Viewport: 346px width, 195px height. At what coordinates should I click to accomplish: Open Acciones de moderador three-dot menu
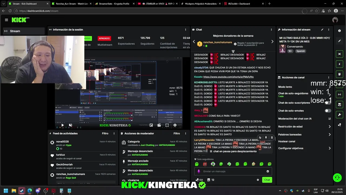tap(185, 134)
